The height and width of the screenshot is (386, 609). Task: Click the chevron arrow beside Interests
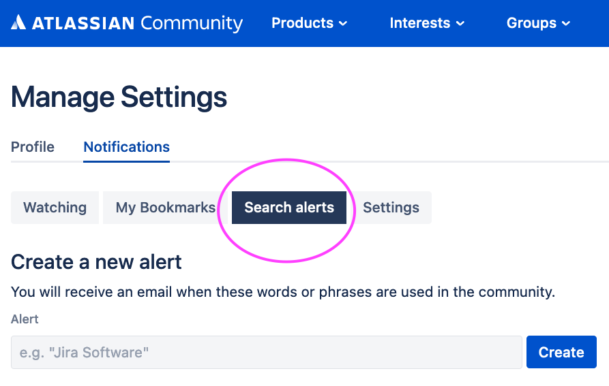coord(460,24)
